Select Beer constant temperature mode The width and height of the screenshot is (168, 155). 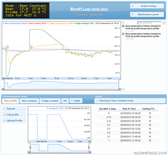tap(29, 101)
